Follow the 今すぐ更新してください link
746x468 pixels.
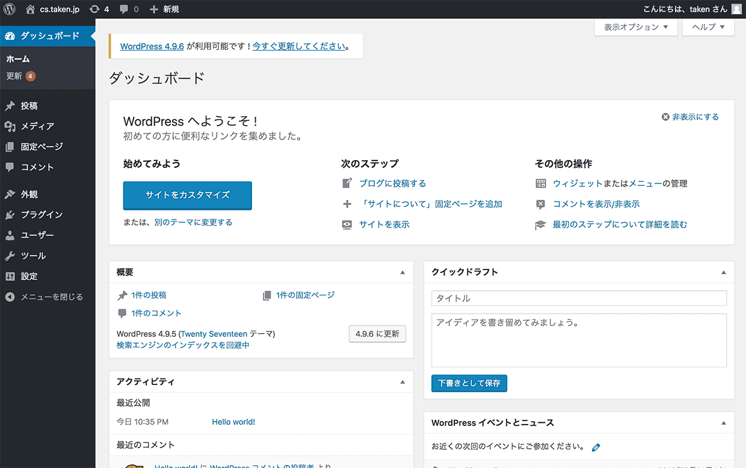coord(299,46)
